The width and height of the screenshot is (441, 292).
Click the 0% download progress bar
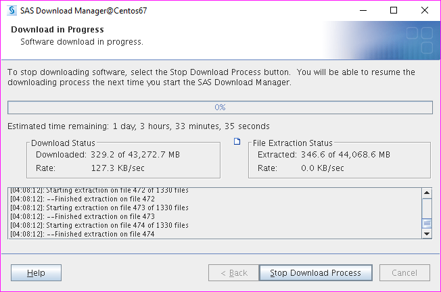tap(220, 107)
